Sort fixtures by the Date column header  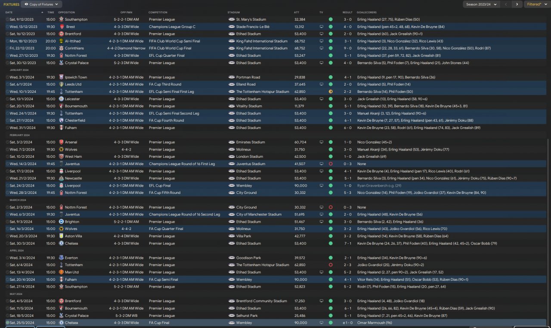9,12
